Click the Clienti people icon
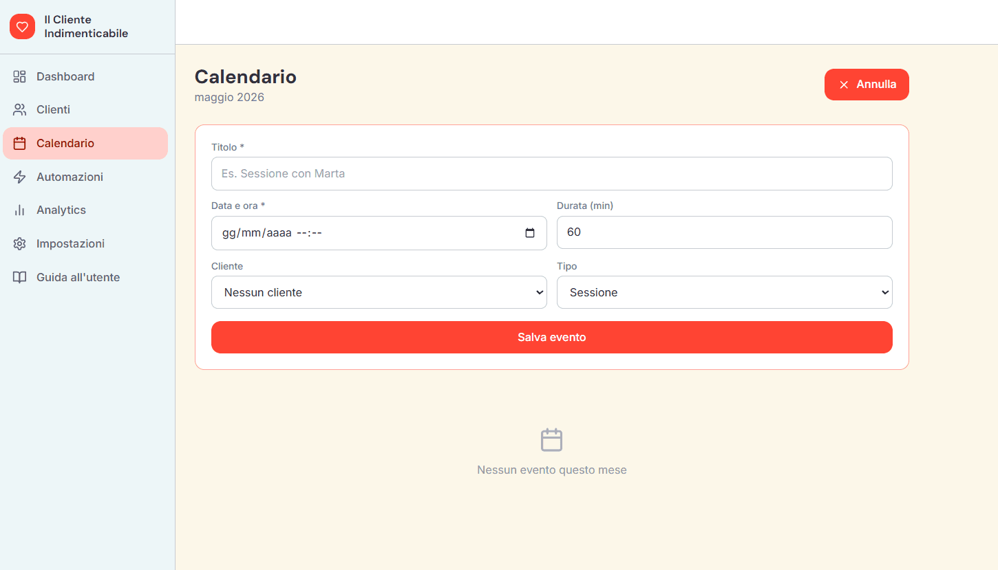The width and height of the screenshot is (998, 570). (x=19, y=110)
